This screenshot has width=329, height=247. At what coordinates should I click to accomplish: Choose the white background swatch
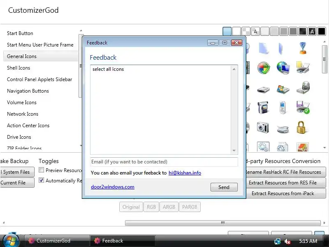click(x=236, y=31)
